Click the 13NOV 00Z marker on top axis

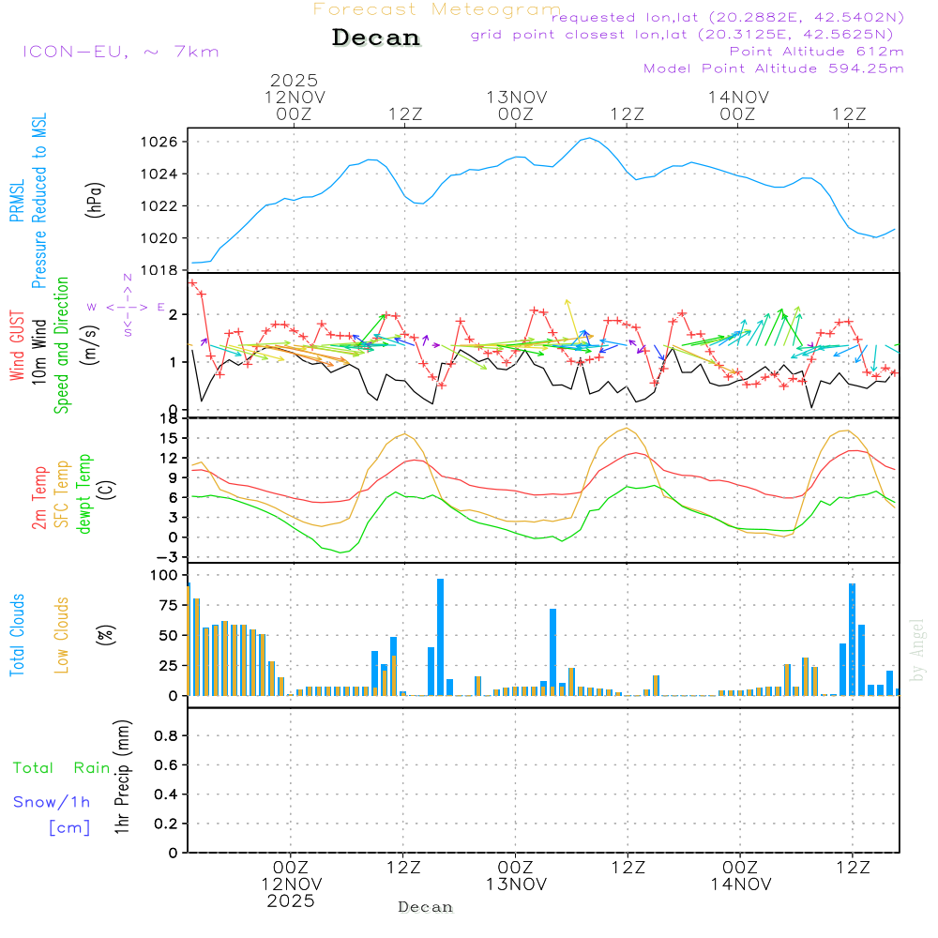[516, 105]
